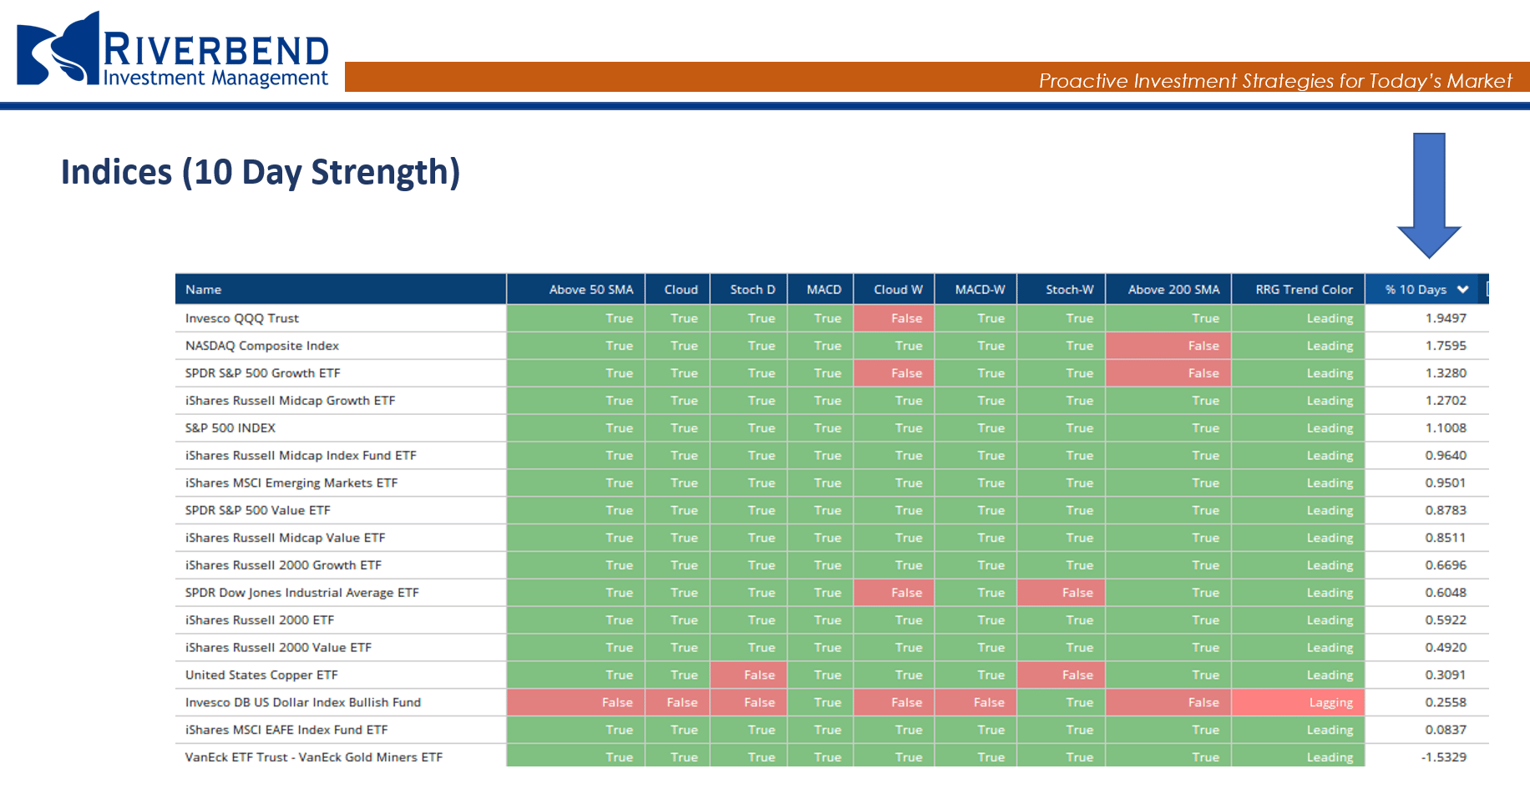Screen dimensions: 1530x794
Task: Click iShares MSCI EAFE Index Fund ETF
Action: tap(286, 730)
